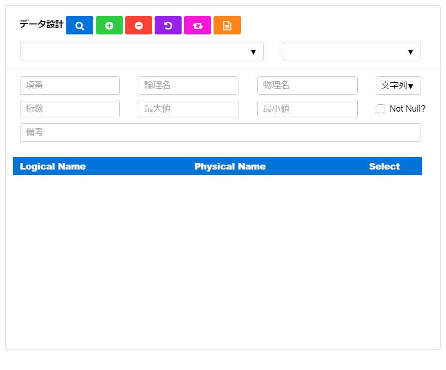Focus the 最大値 input field
This screenshot has height=370, width=446.
click(x=188, y=109)
